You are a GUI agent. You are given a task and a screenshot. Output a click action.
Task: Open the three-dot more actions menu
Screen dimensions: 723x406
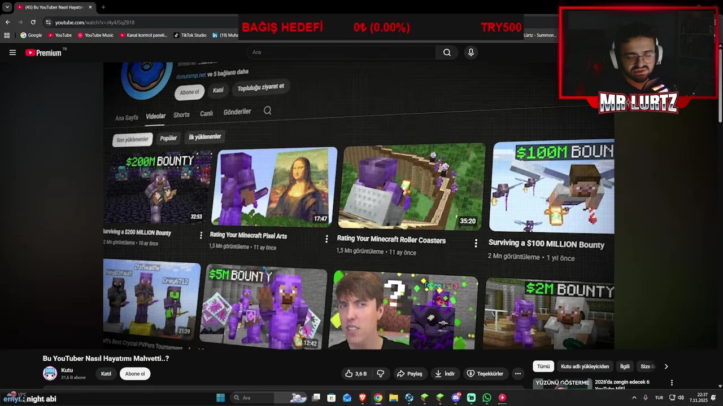point(517,373)
